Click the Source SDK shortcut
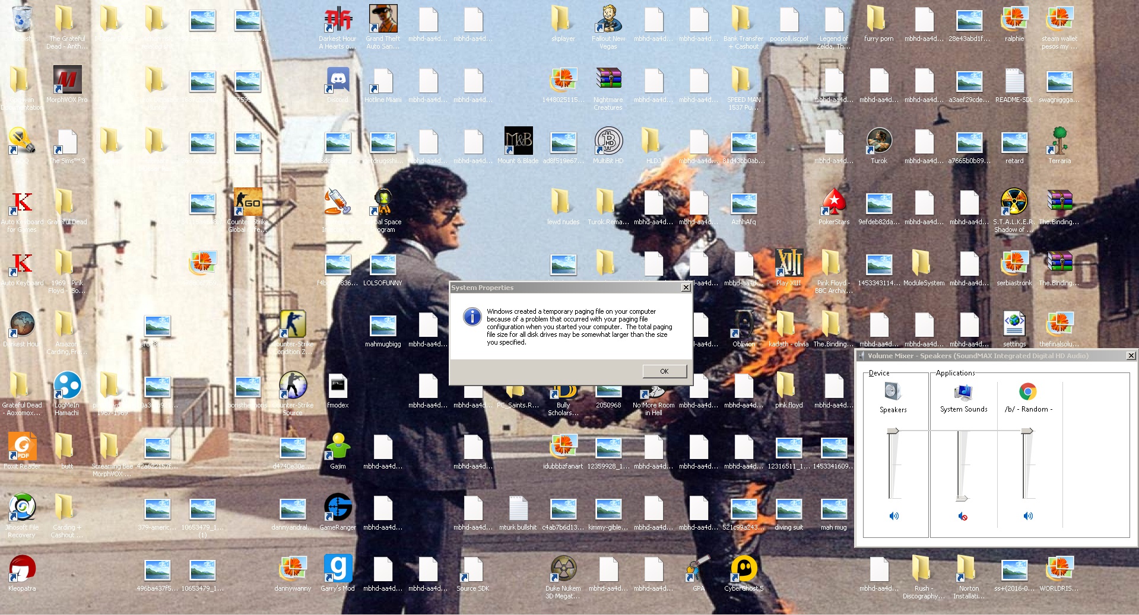The height and width of the screenshot is (615, 1139). point(473,569)
